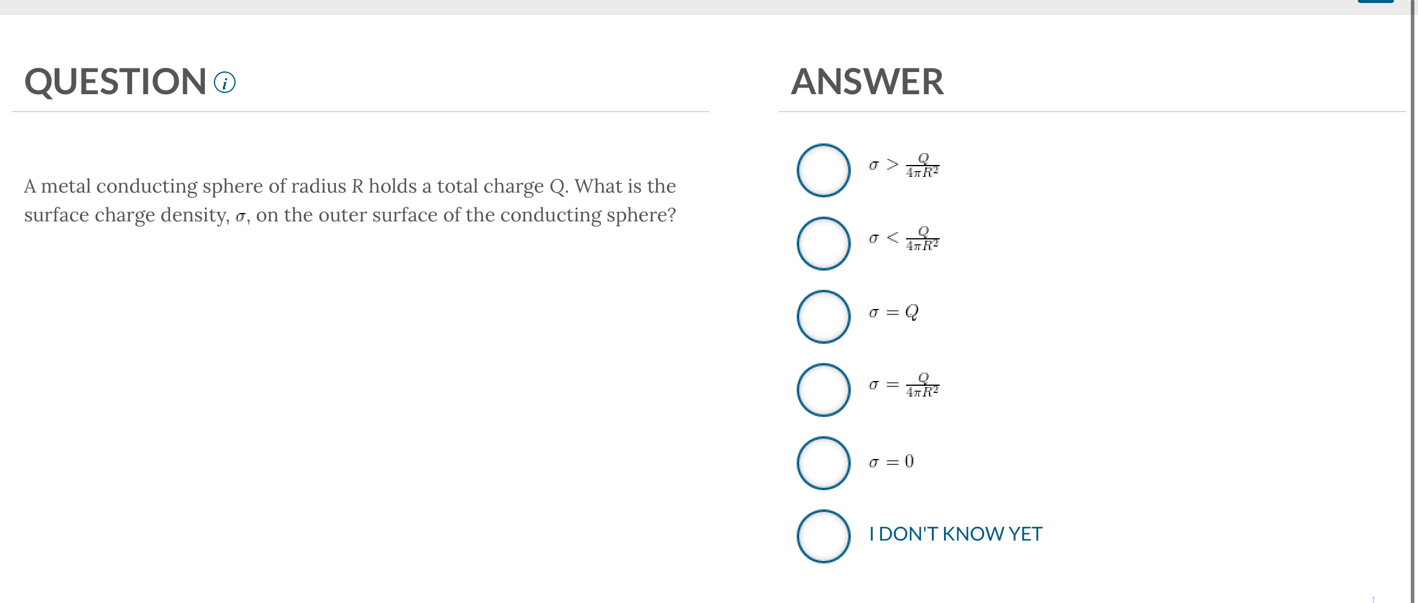Select the σ < Q/4πR² radio button

pyautogui.click(x=823, y=243)
